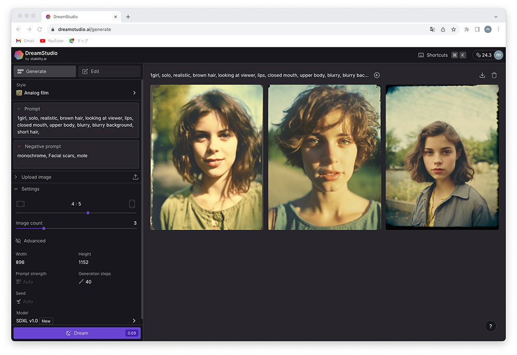The height and width of the screenshot is (355, 517).
Task: Adjust the 4:5 aspect ratio slider handle
Action: pyautogui.click(x=88, y=213)
